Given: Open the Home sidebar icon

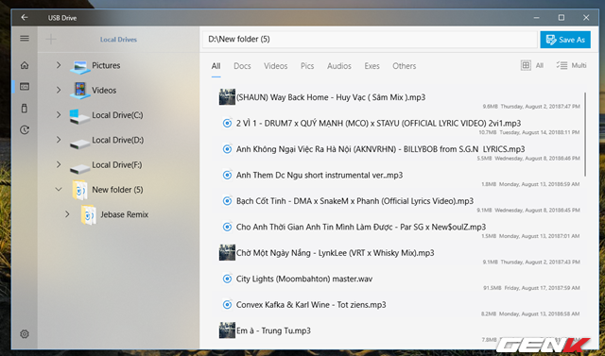Looking at the screenshot, I should click(x=25, y=65).
